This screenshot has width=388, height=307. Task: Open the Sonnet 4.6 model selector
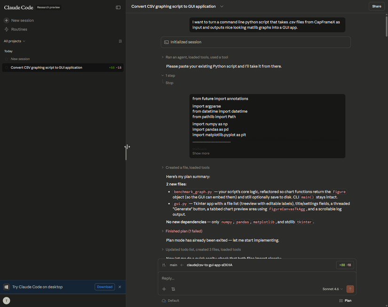[332, 289]
